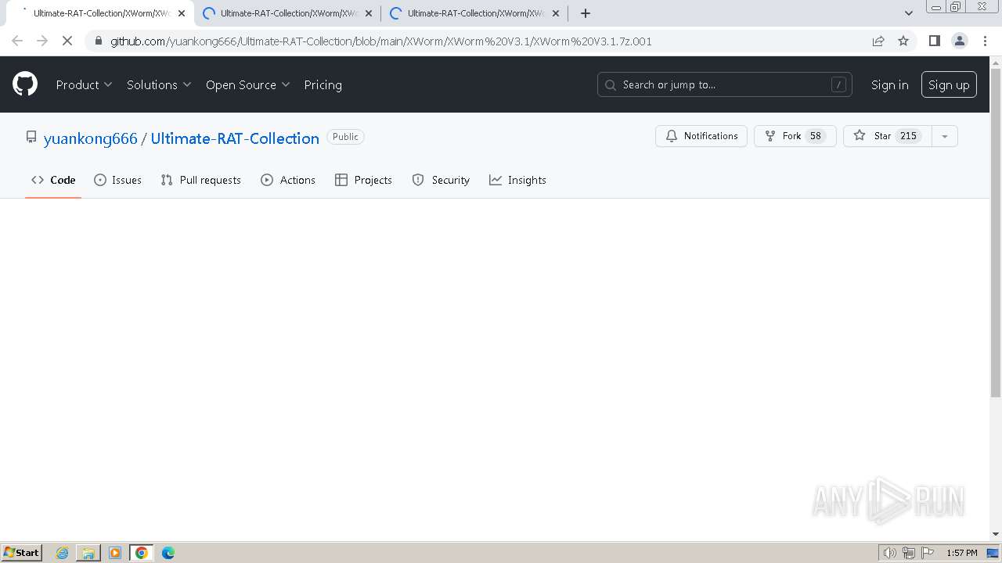
Task: Open the Windows Start menu
Action: 22,552
